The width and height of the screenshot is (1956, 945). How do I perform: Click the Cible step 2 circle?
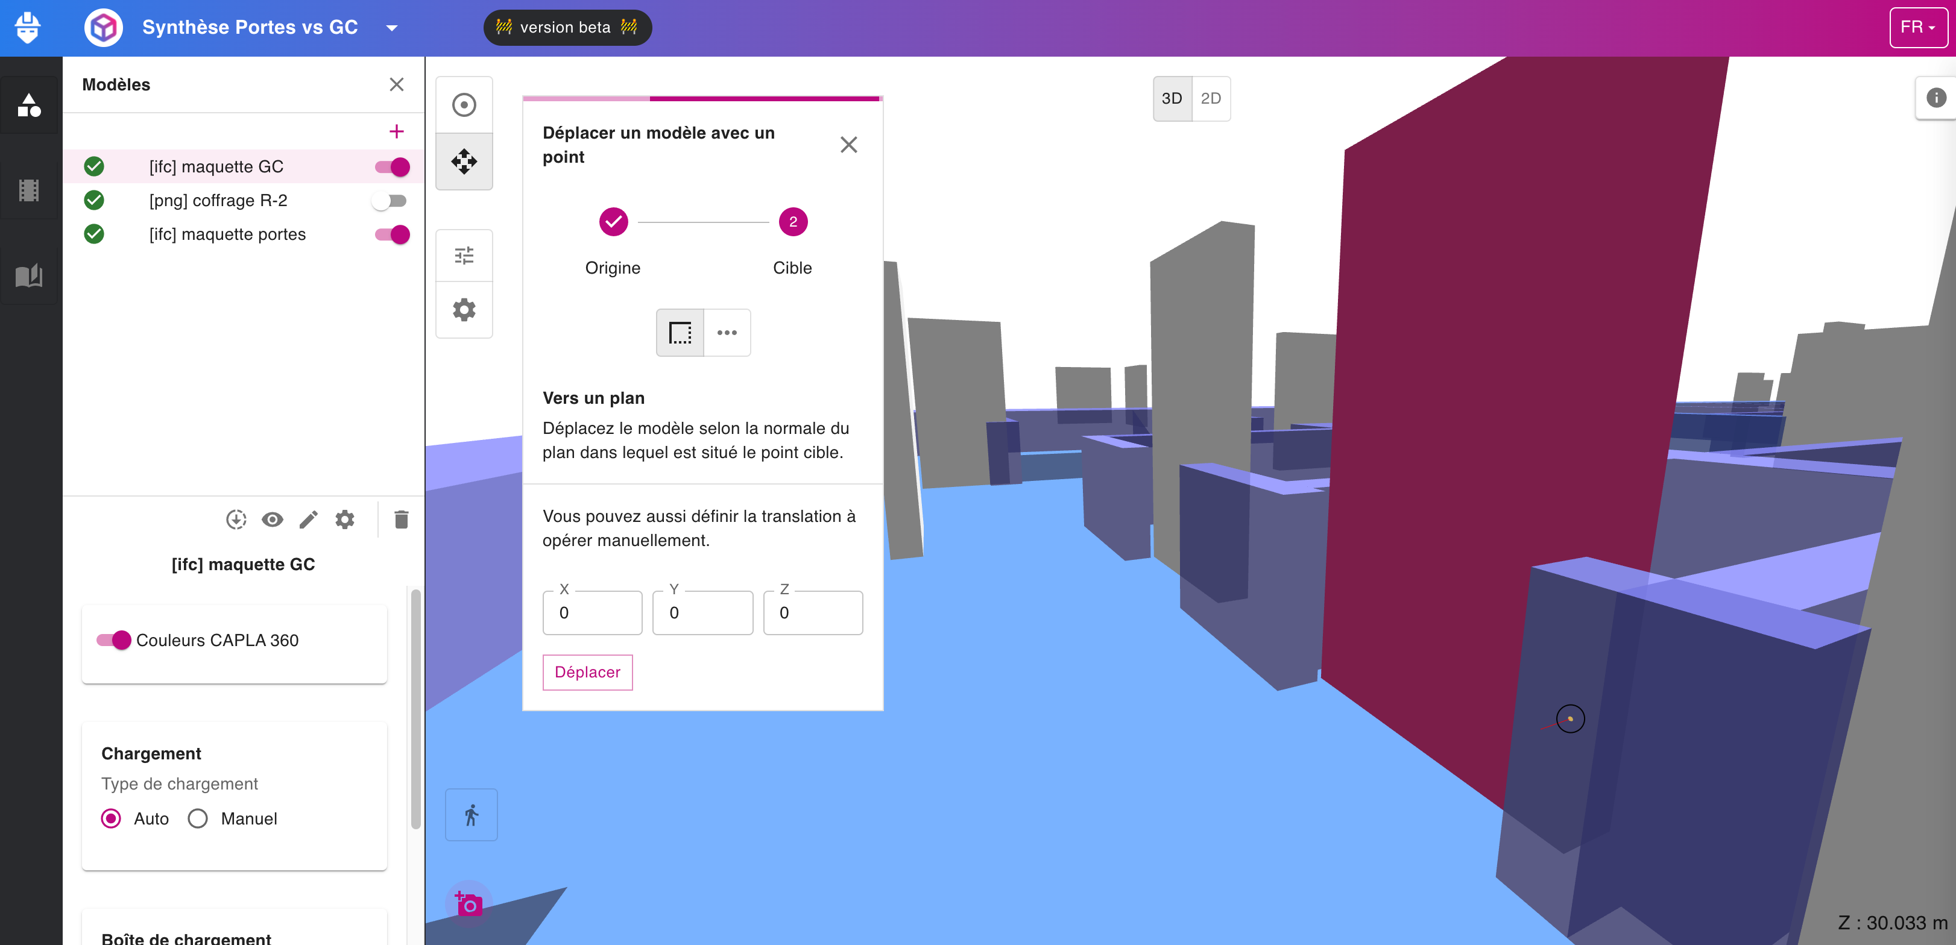pos(793,222)
